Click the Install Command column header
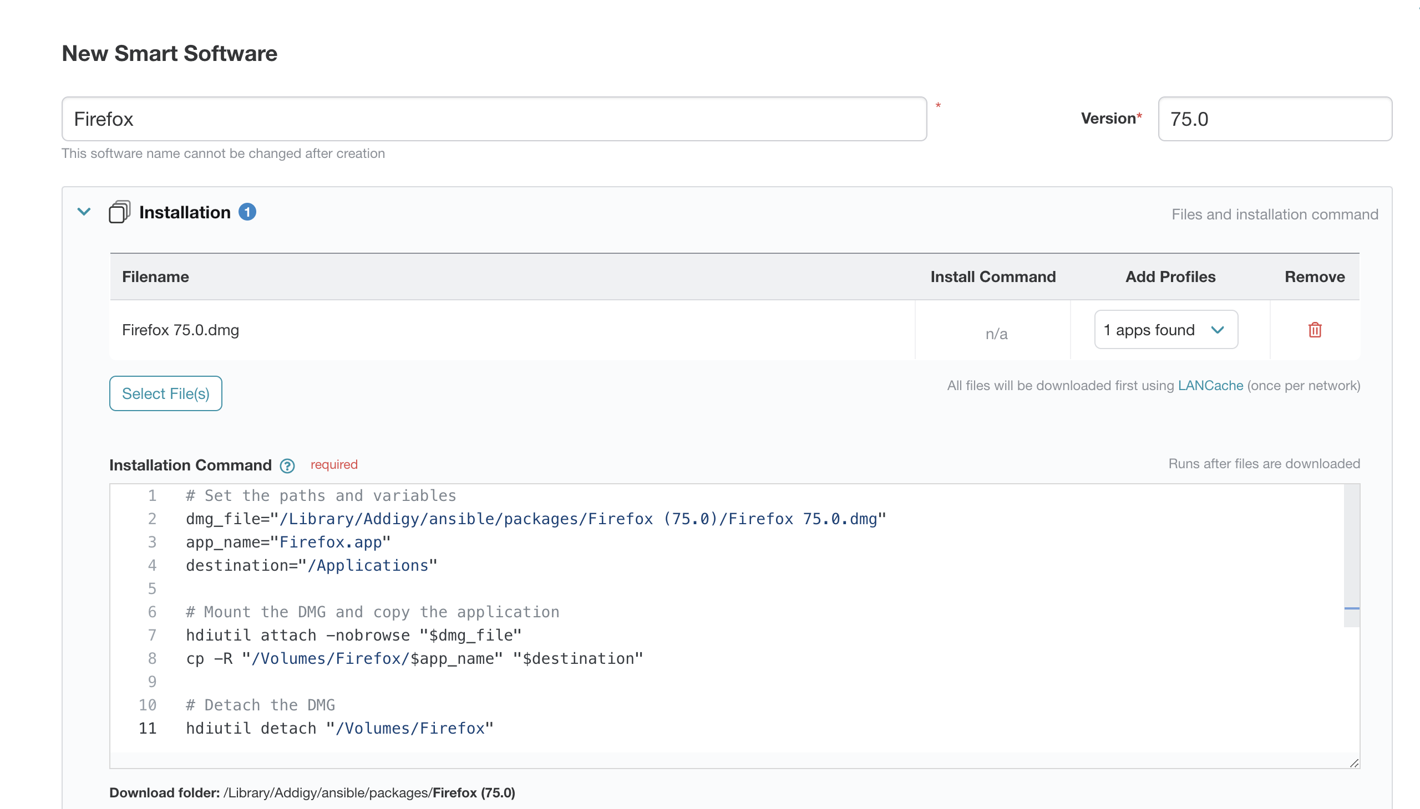Viewport: 1420px width, 809px height. point(993,277)
